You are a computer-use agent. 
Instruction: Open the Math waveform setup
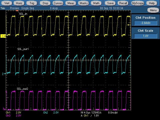[x=96, y=3]
